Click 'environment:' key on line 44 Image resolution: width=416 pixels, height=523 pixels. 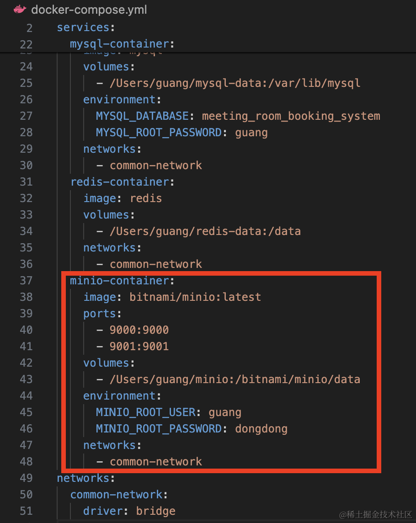(122, 395)
